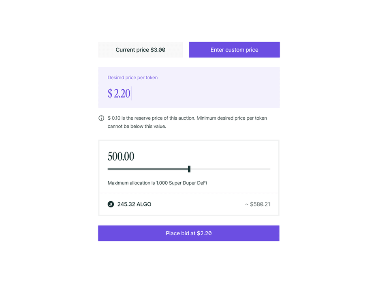Click the 500.00 allocation amount value
Screen dimensions: 378x283
pos(121,156)
